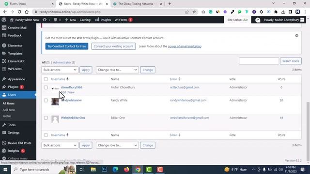The height and width of the screenshot is (174, 310).
Task: Check the randywhitenow user checkbox
Action: 46,101
